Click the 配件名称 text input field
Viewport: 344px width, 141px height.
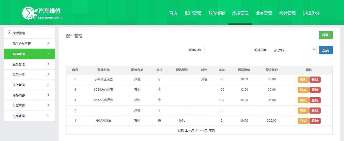(227, 50)
